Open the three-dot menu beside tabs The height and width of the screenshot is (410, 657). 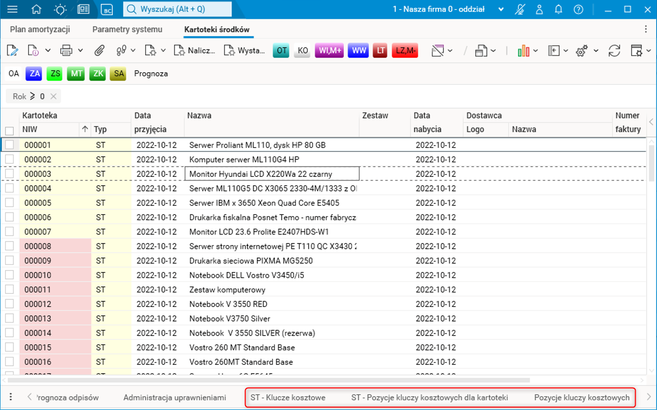(646, 30)
